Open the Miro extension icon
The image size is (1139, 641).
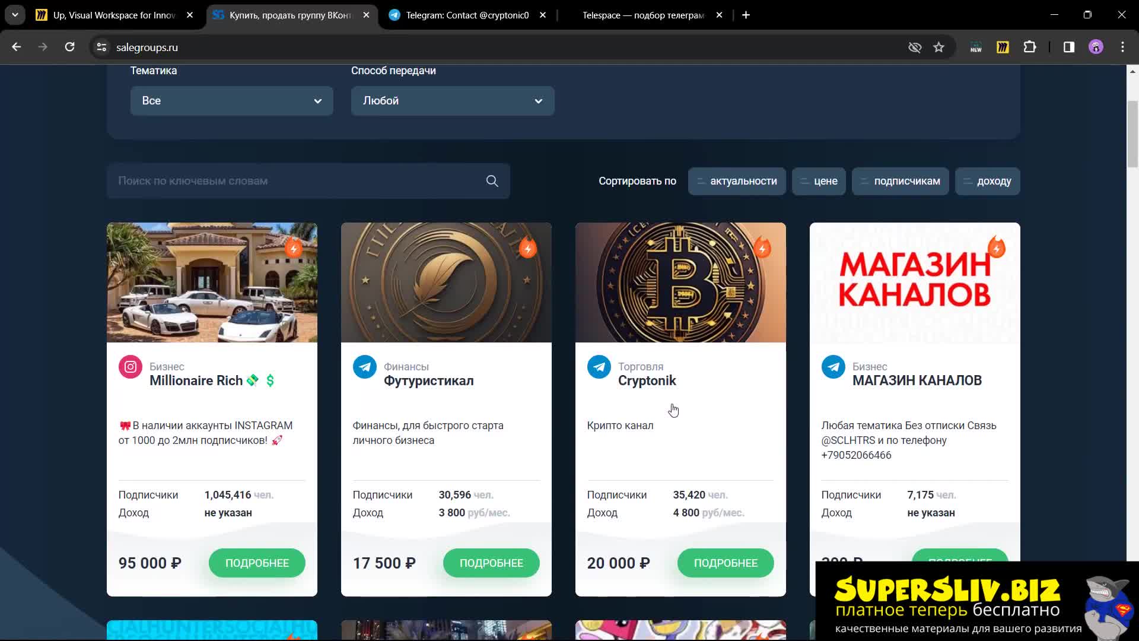pyautogui.click(x=1003, y=47)
